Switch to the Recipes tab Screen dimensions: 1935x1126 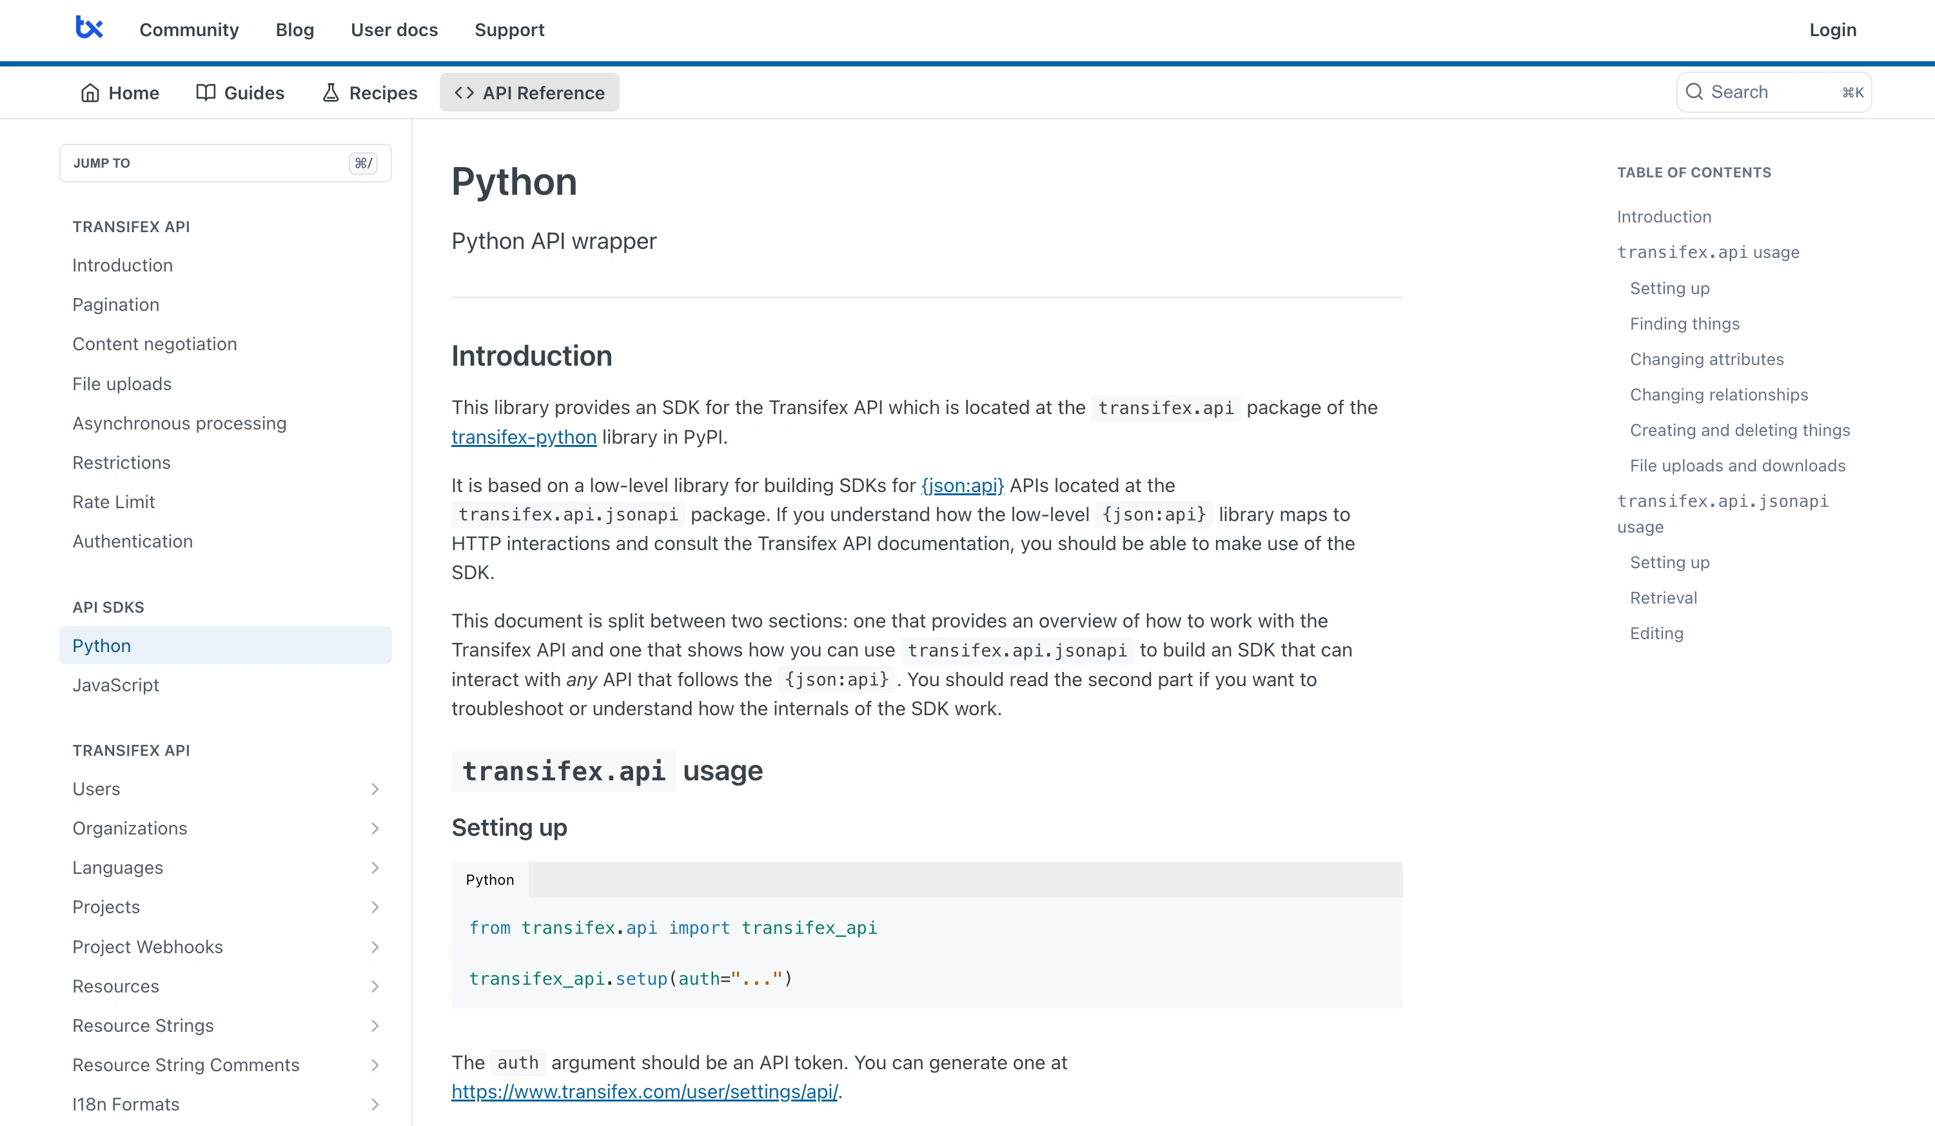(369, 93)
